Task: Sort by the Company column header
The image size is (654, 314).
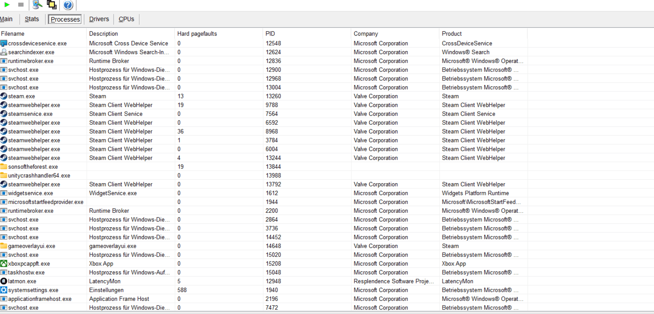Action: point(395,33)
